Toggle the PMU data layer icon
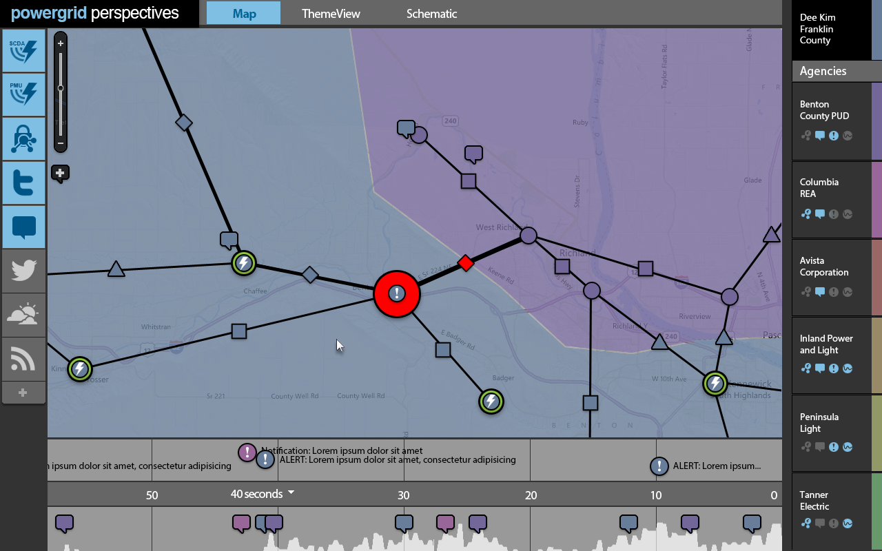 pyautogui.click(x=23, y=94)
